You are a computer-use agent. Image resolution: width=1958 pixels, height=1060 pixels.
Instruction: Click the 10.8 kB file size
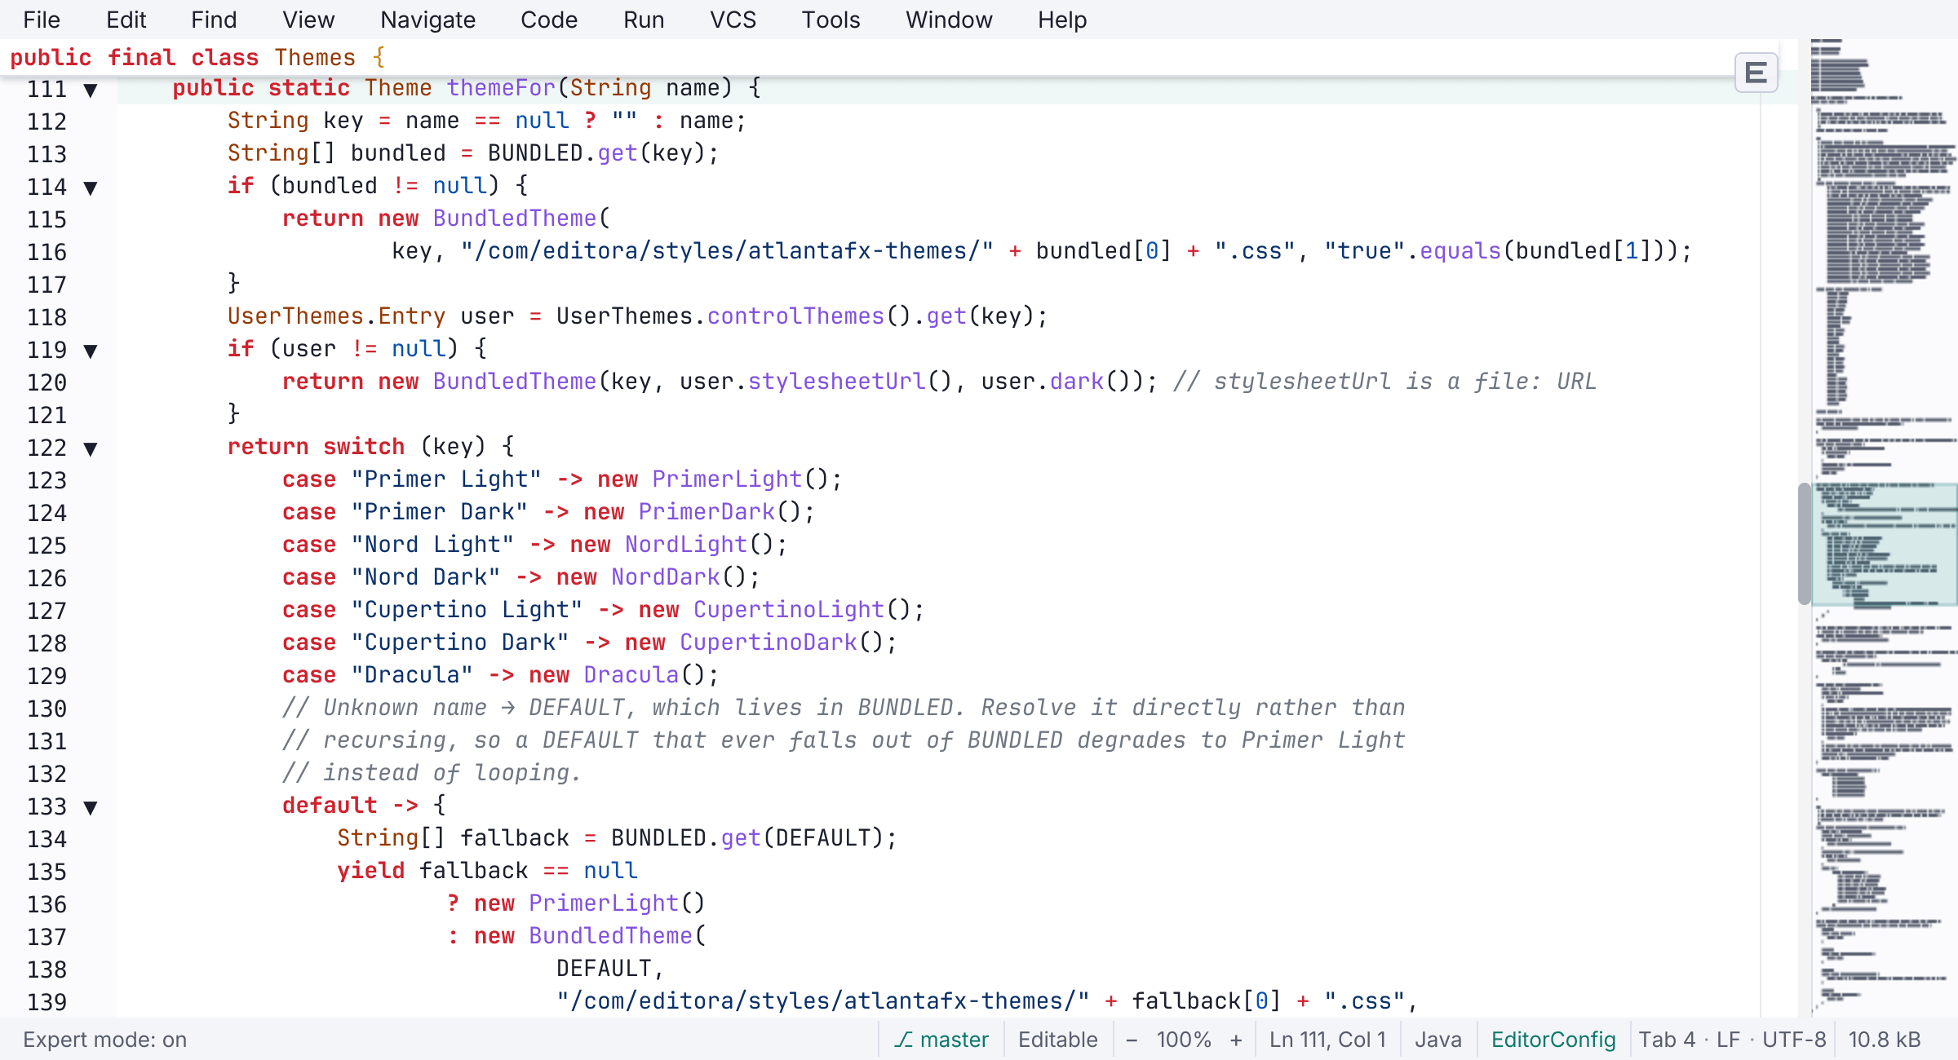click(1884, 1040)
